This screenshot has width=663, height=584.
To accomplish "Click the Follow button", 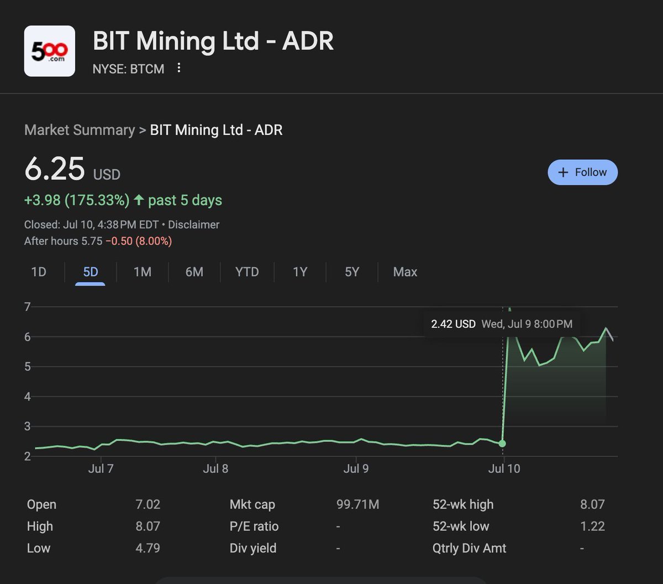I will click(582, 173).
